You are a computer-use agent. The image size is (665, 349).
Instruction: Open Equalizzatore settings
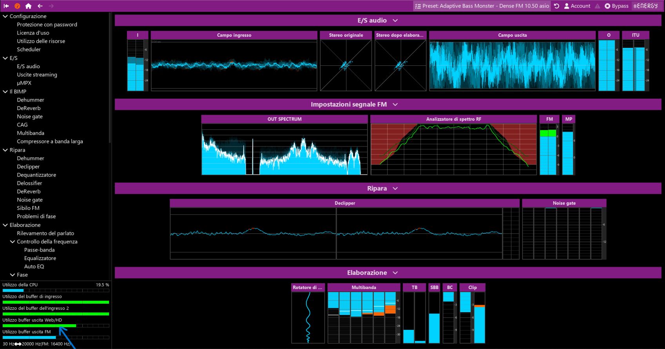point(40,259)
